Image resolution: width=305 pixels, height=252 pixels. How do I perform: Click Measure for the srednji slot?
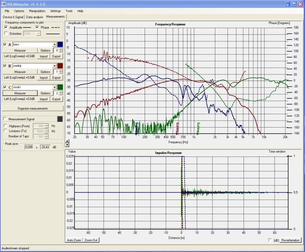(20, 72)
